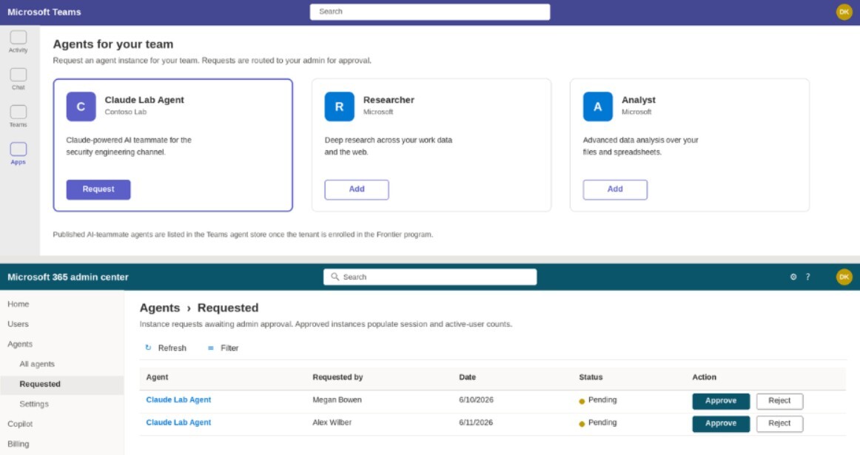Open Teams section in the sidebar
Screen dimensions: 860x455
[x=18, y=116]
